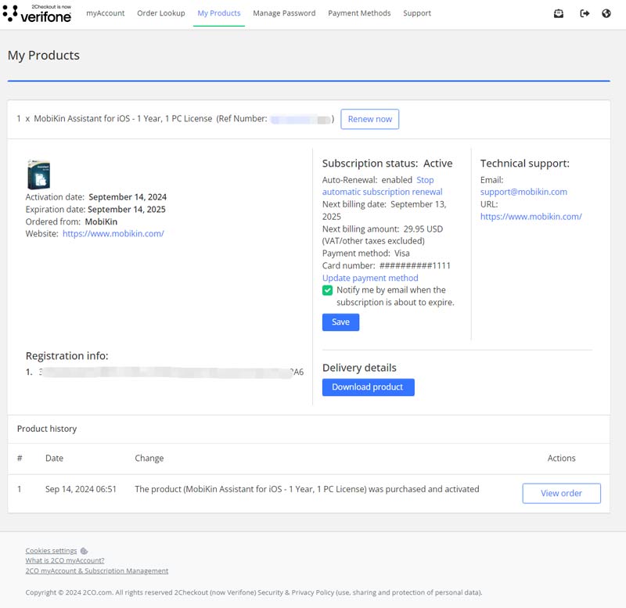The width and height of the screenshot is (626, 608).
Task: Open Cookies settings
Action: tap(51, 551)
